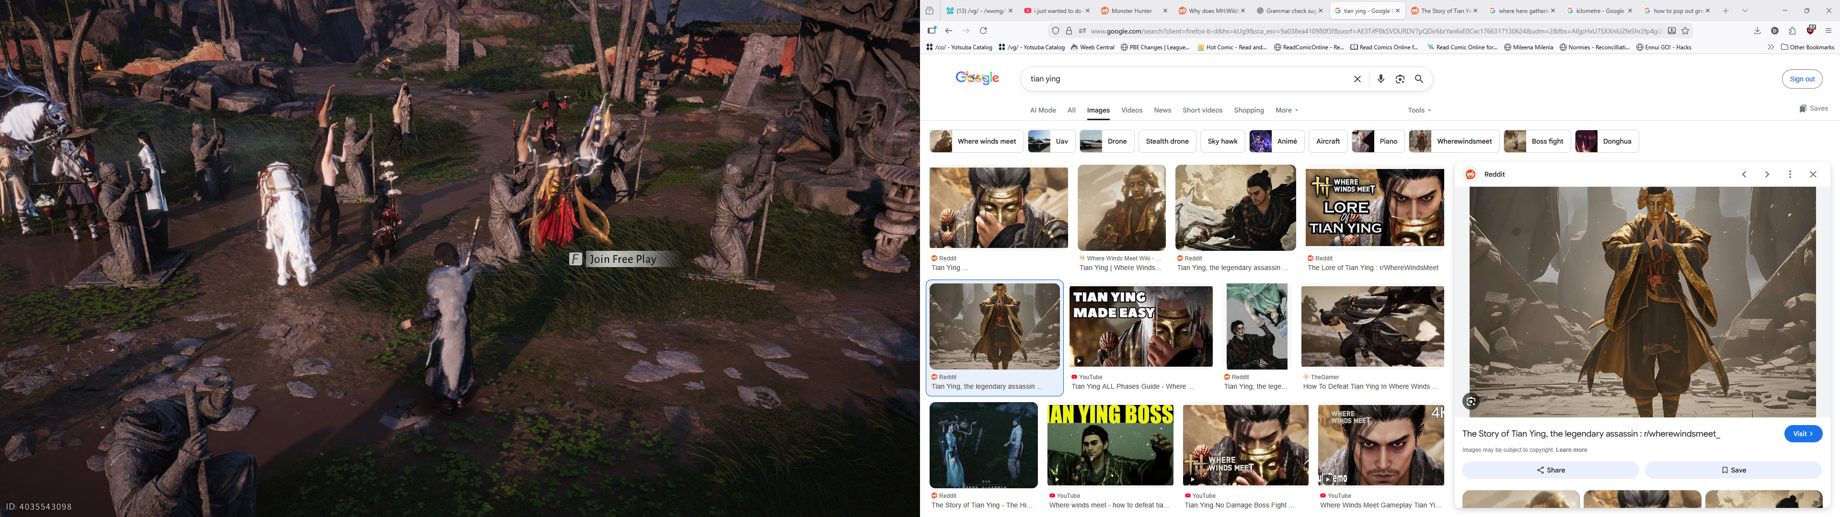Image resolution: width=1840 pixels, height=517 pixels.
Task: Bookmark this page with the star icon
Action: coord(1685,31)
